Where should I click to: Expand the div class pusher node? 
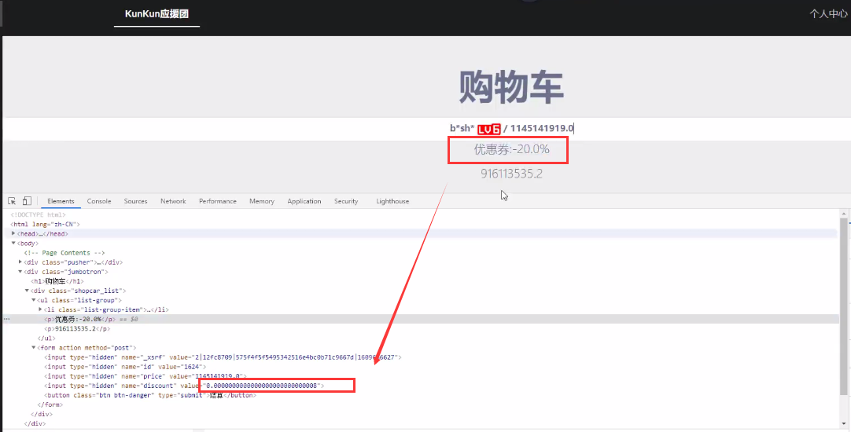(x=20, y=262)
